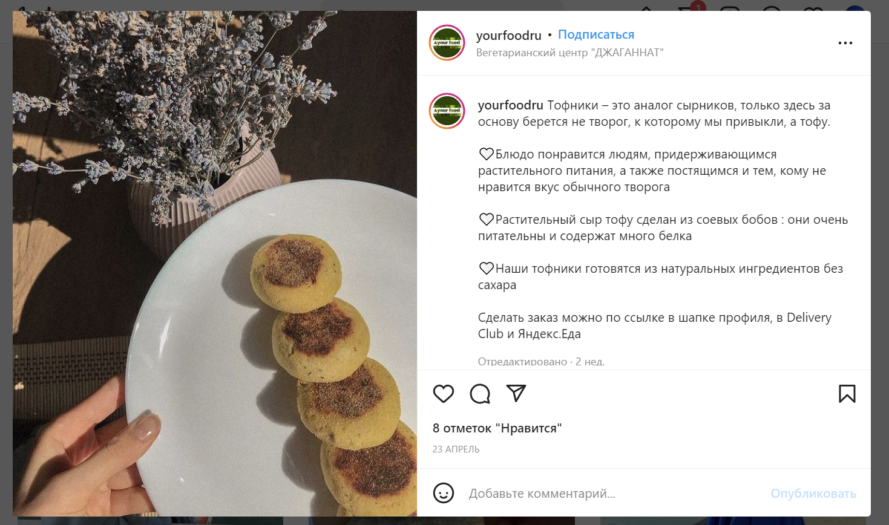
Task: Click the yourfoodru username in the caption
Action: (x=510, y=105)
